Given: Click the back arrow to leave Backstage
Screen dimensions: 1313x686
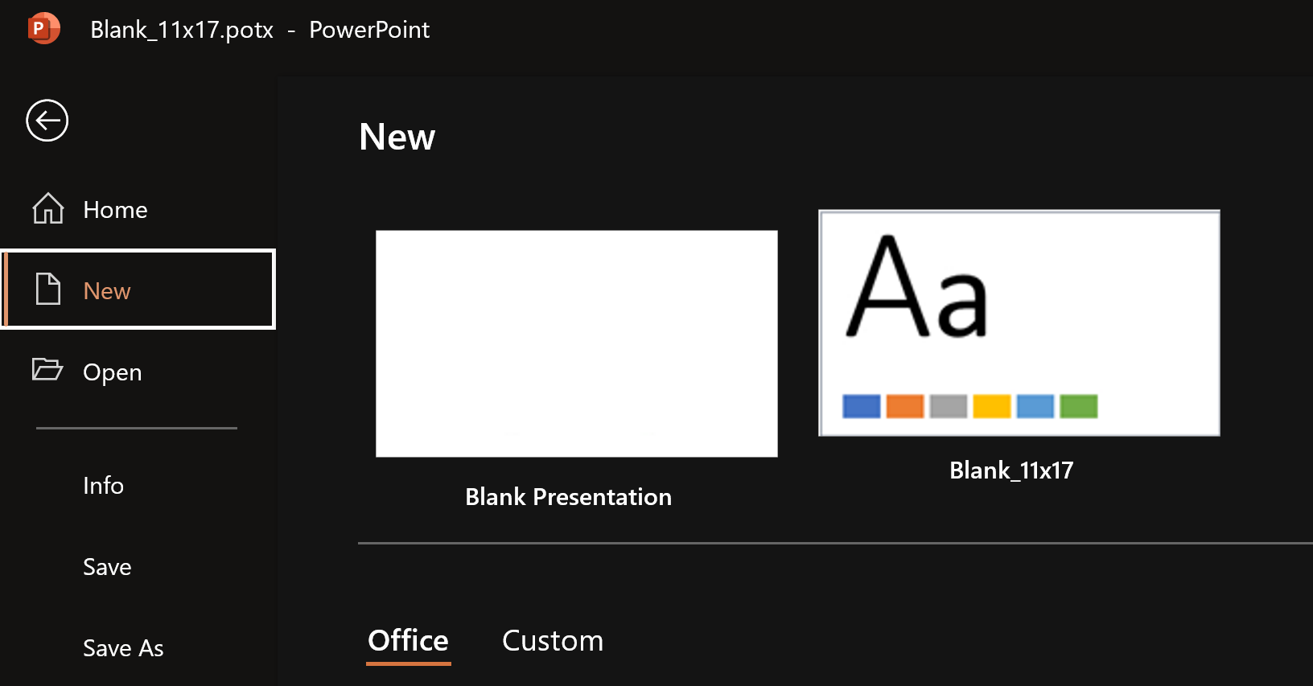Looking at the screenshot, I should [47, 121].
